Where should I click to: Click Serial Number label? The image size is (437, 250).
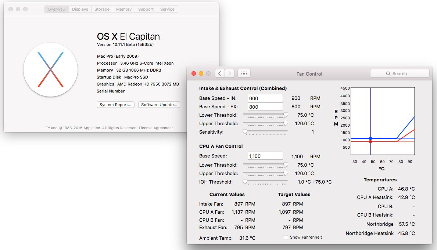[111, 91]
